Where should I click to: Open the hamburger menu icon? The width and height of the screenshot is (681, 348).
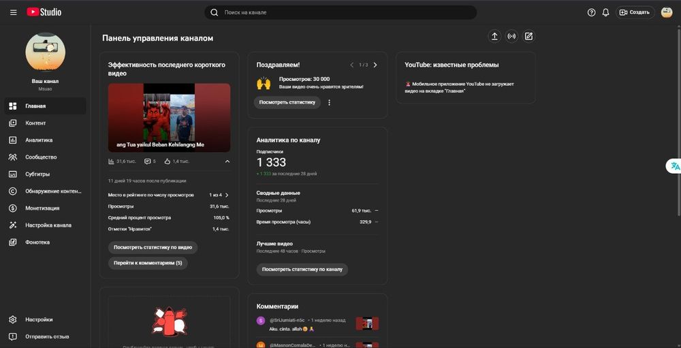[x=14, y=13]
